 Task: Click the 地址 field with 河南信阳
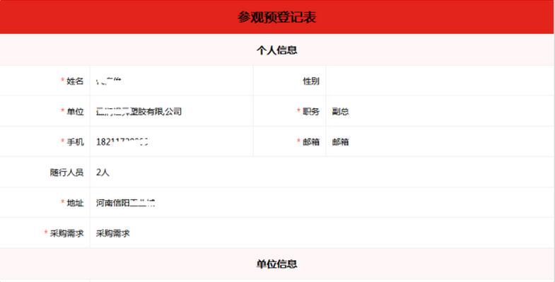(x=322, y=202)
